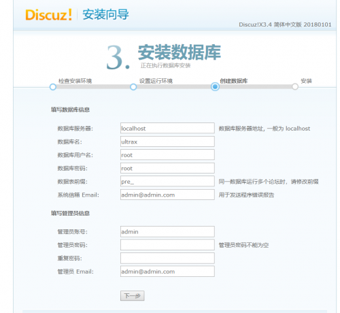
Task: Click the 管理员账号 field containing admin
Action: [167, 231]
